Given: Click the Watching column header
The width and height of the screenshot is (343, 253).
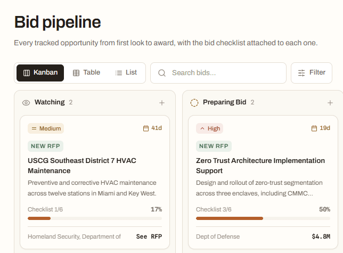Looking at the screenshot, I should coord(50,102).
